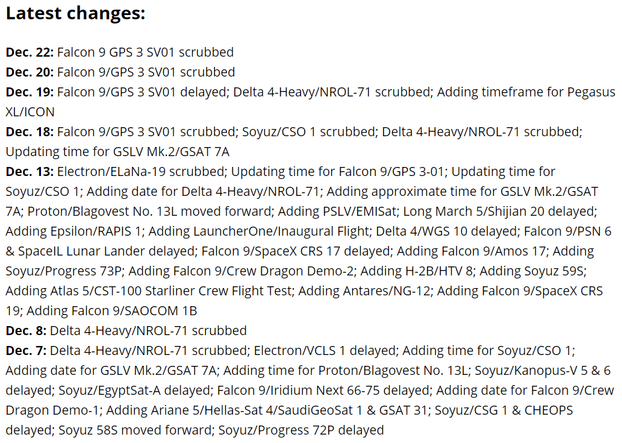
Task: Click 'Adding LauncherOne/Inaugural Flight' entry
Action: click(x=259, y=231)
